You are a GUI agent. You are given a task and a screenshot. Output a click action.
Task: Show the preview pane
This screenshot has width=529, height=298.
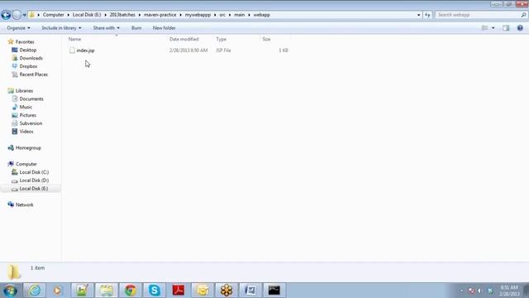506,28
